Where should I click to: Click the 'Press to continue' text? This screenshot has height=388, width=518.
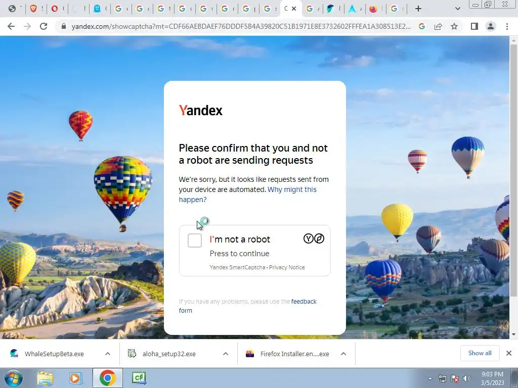(239, 254)
